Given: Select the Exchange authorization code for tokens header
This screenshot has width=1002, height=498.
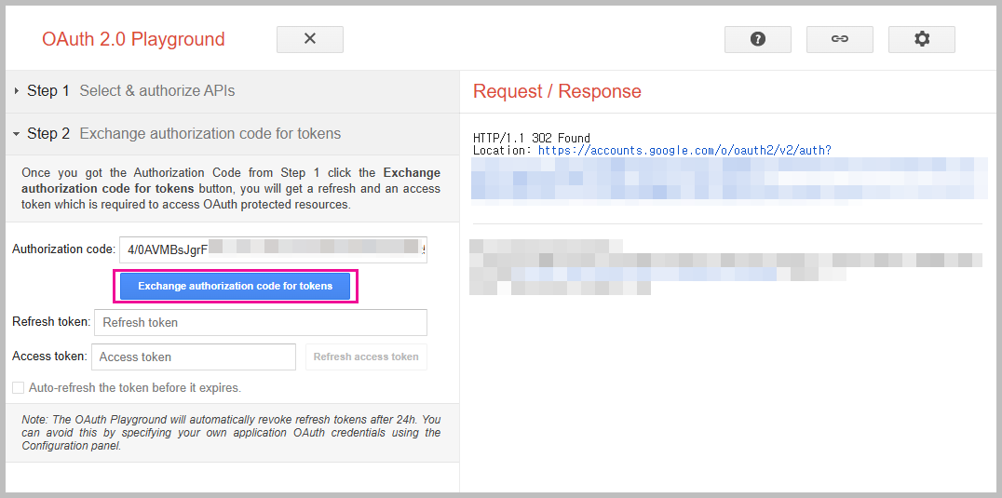Looking at the screenshot, I should [x=210, y=134].
